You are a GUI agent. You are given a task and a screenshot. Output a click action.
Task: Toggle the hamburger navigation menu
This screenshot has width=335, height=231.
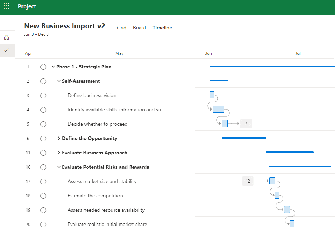tap(7, 23)
